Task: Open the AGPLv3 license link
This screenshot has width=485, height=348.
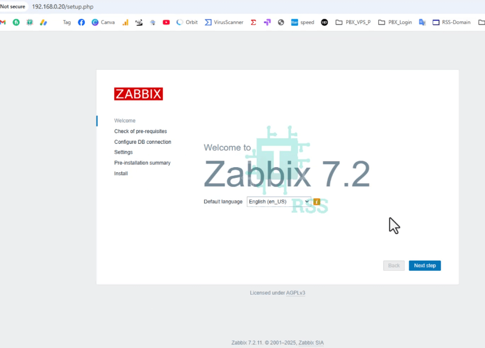Action: click(296, 293)
